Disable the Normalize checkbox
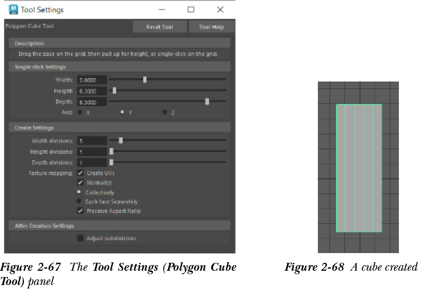 point(80,182)
